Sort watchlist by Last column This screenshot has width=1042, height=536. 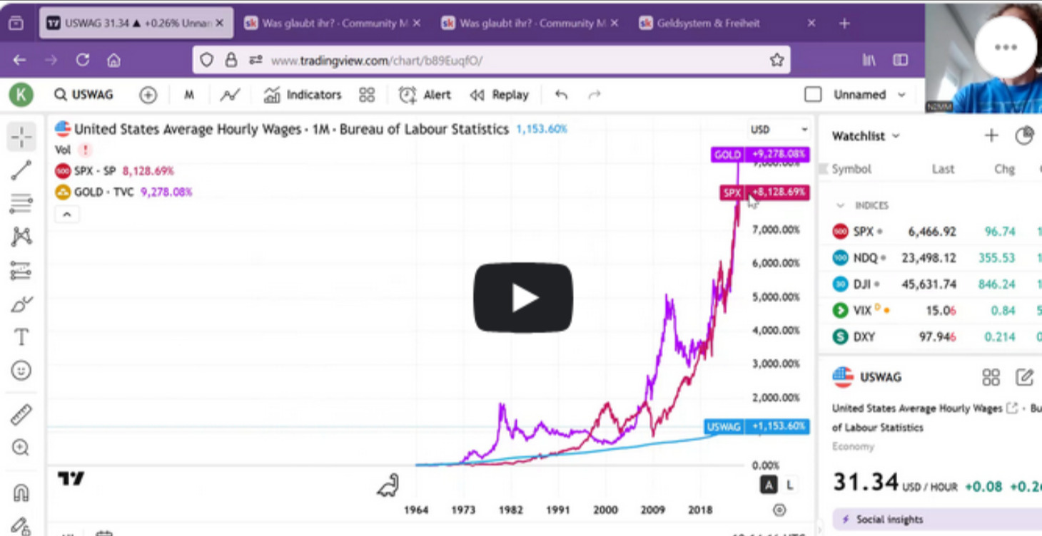(943, 169)
